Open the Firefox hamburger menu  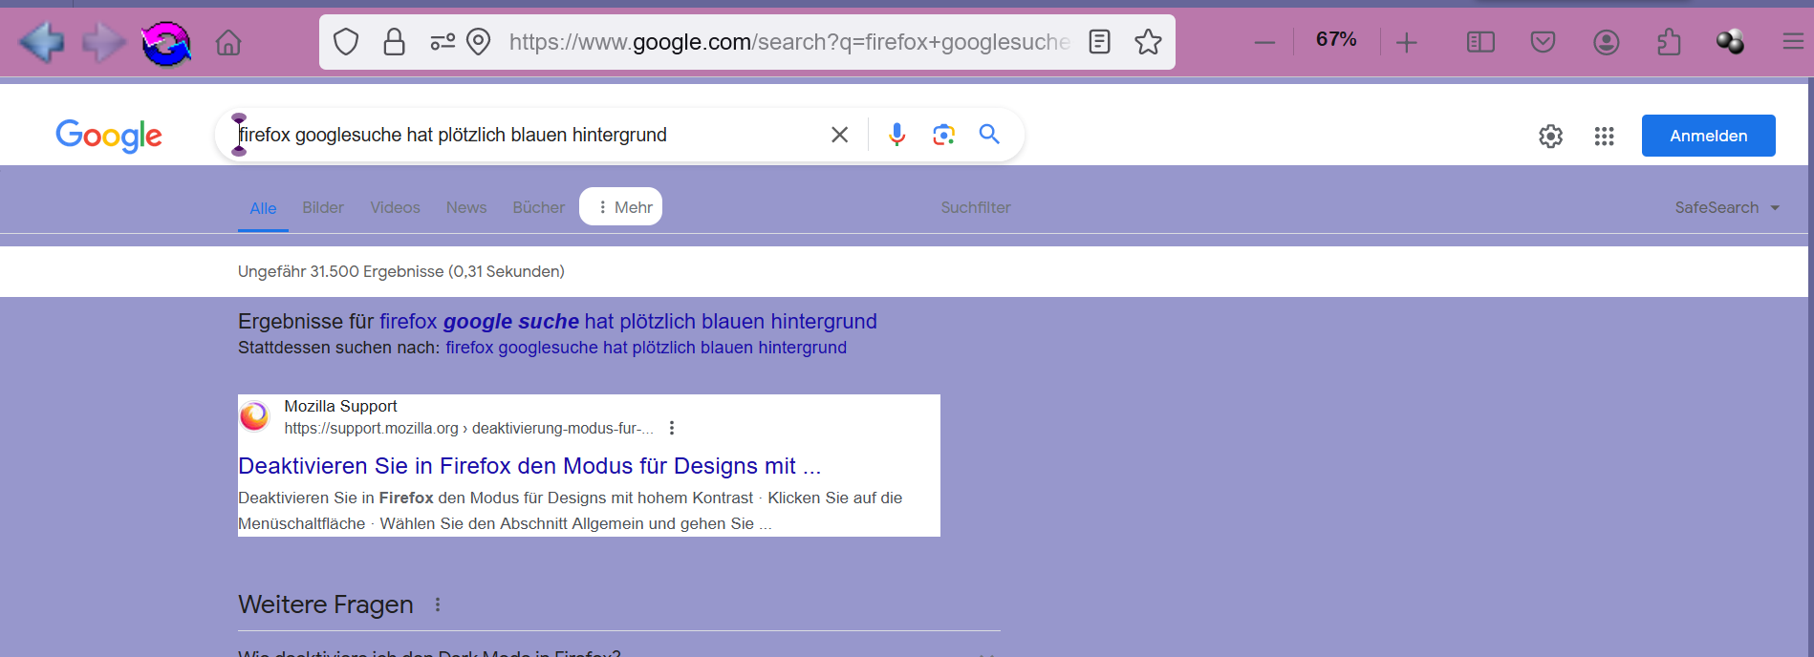(1793, 41)
